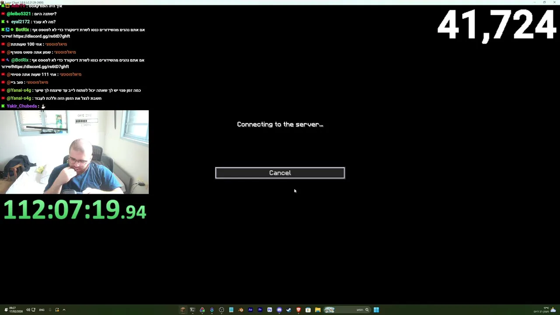Open network settings tray icon
Screen dimensions: 560x315
click(x=33, y=310)
